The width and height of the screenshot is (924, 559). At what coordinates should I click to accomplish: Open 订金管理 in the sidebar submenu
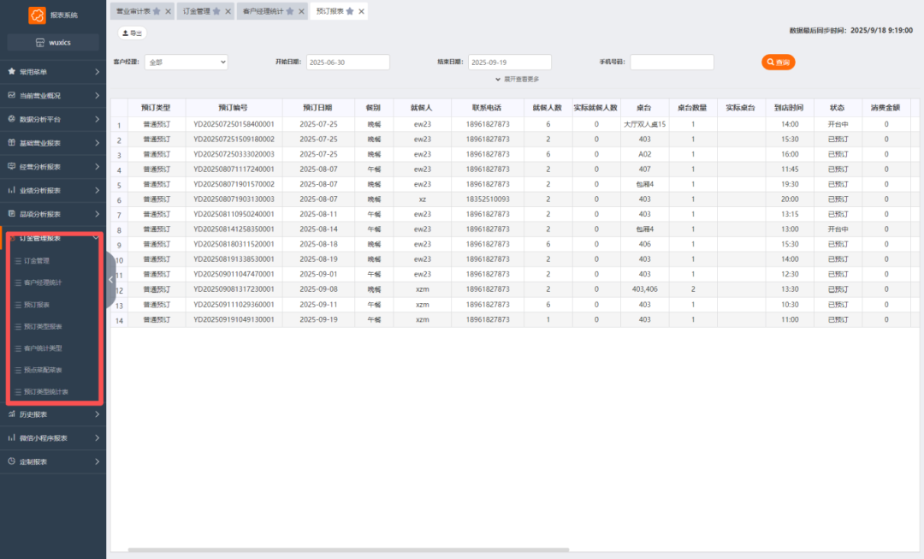(x=37, y=260)
